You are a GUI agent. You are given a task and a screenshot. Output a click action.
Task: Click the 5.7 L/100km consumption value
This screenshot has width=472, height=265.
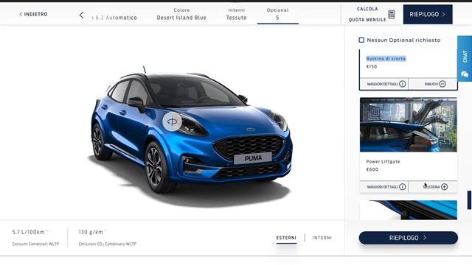tap(29, 232)
